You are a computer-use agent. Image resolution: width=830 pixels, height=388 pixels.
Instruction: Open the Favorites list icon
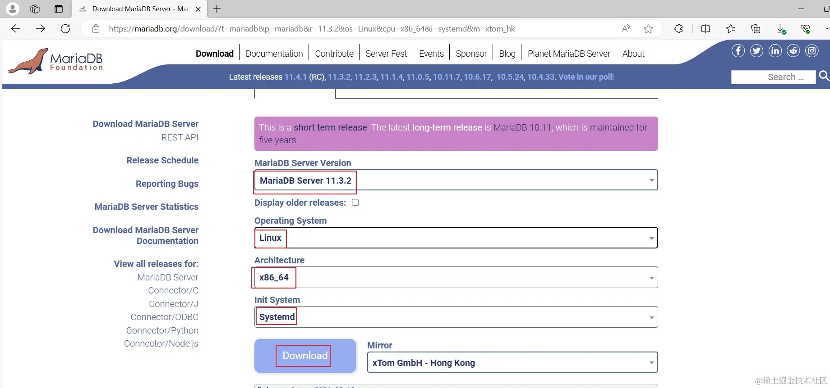click(731, 29)
